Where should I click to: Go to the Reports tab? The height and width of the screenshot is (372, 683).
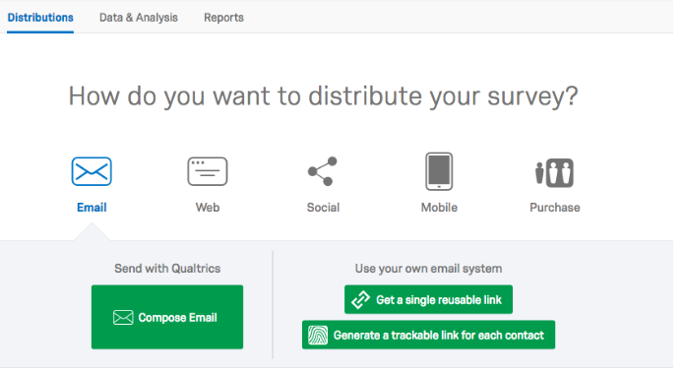(x=223, y=18)
